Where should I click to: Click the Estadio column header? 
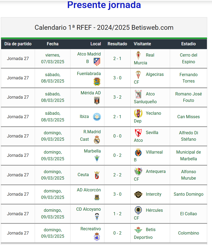click(188, 44)
